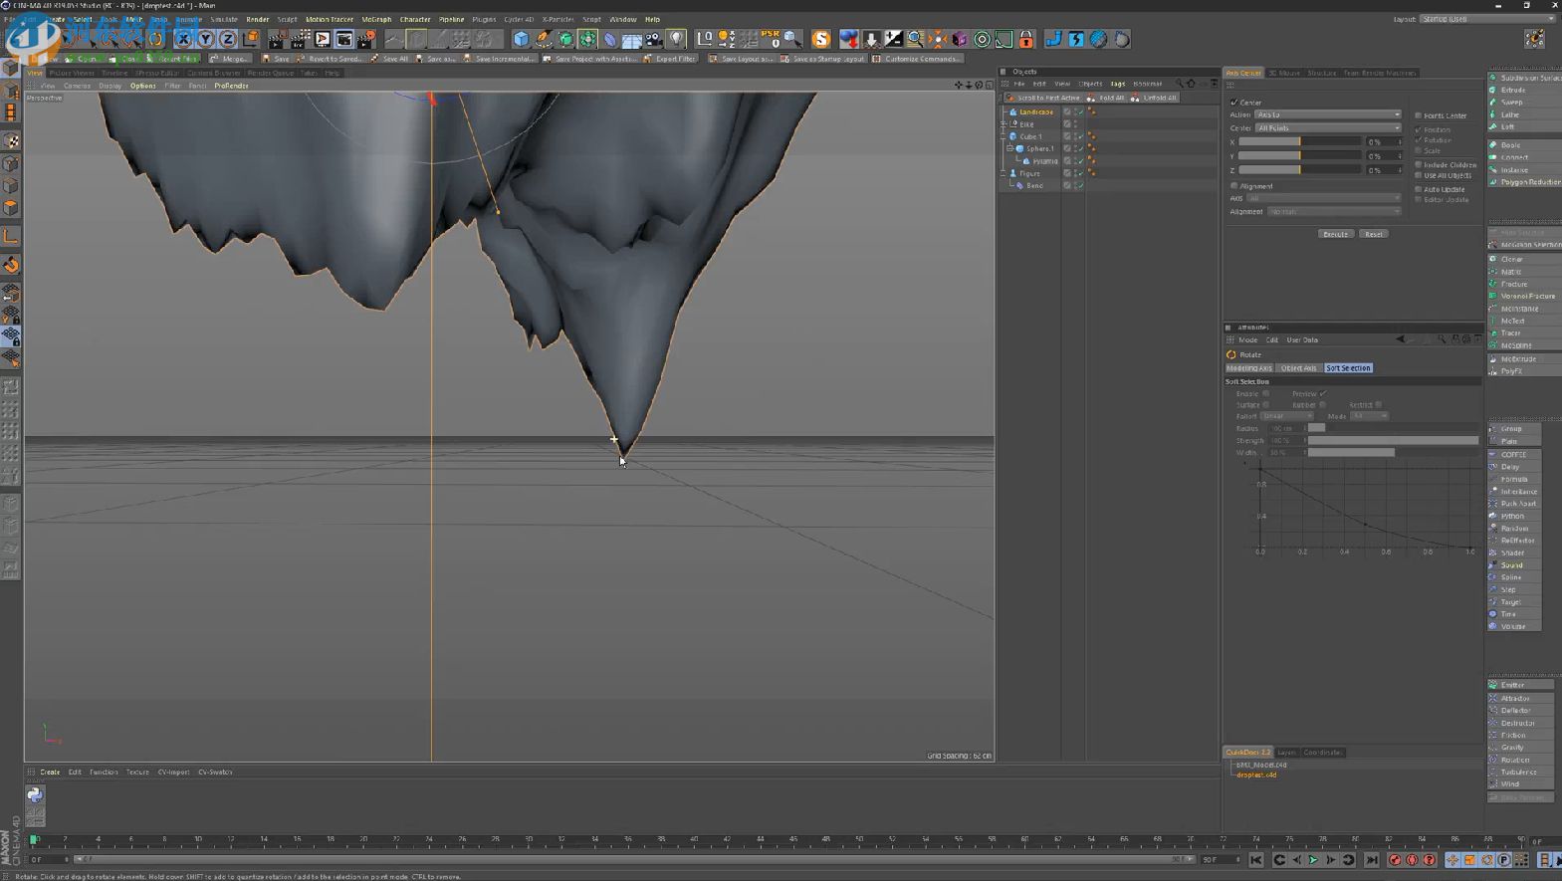Switch to the Object Axis tab
Screen dimensions: 1562x881
[x=1298, y=368]
